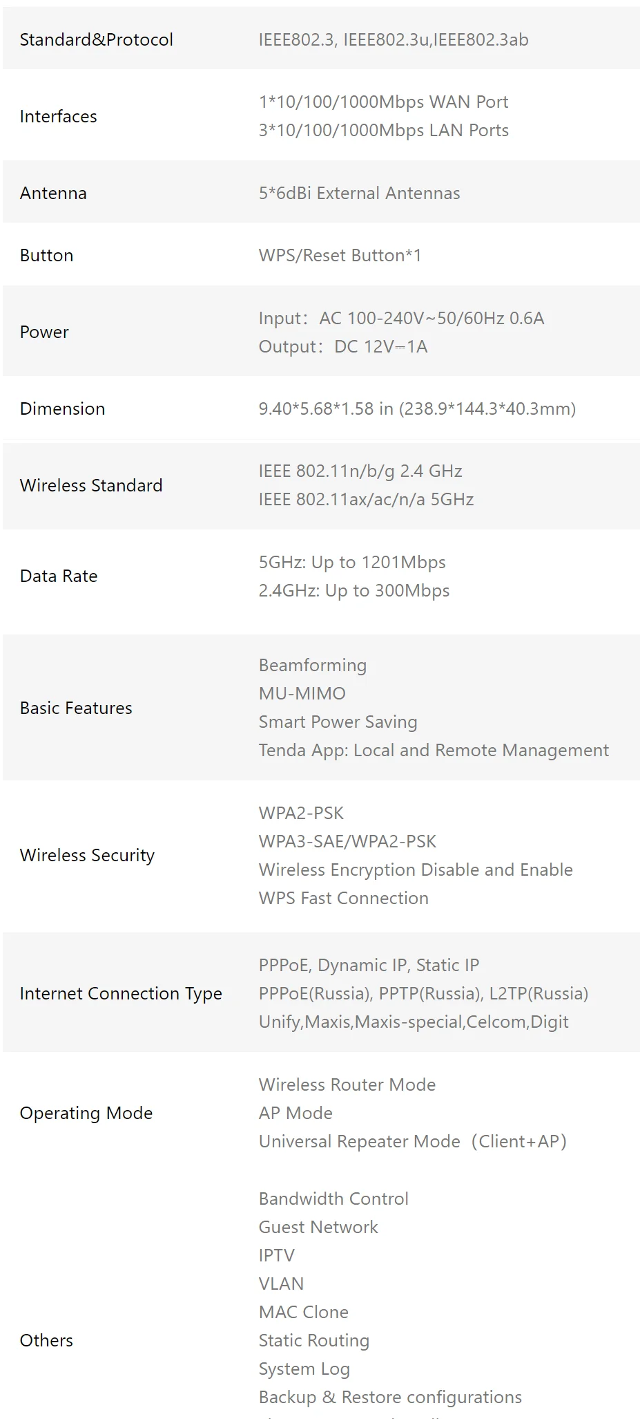Click Tenda App Local and Remote Management
This screenshot has height=1419, width=640.
(x=434, y=751)
